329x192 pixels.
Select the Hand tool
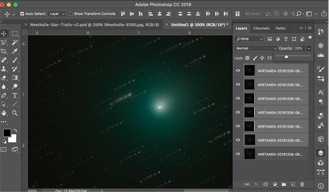pyautogui.click(x=4, y=113)
